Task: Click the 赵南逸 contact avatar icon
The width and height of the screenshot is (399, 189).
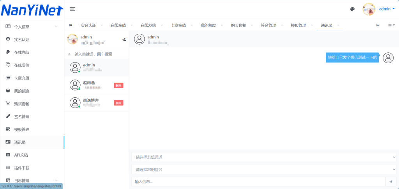Action: point(75,85)
